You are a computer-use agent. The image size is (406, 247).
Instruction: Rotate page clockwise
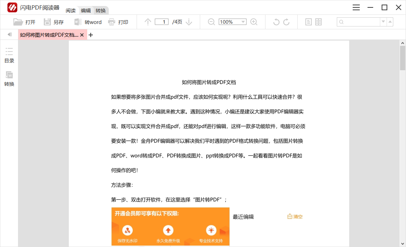coord(286,22)
